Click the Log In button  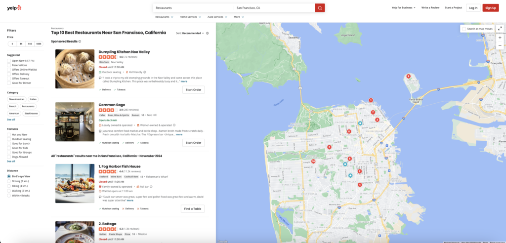point(473,8)
